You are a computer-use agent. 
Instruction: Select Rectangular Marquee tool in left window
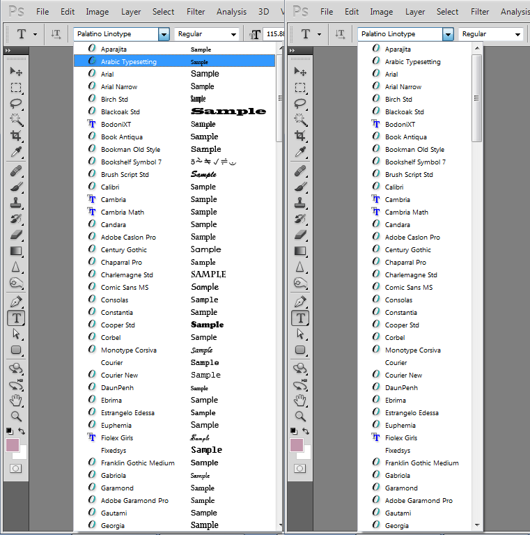click(x=16, y=88)
